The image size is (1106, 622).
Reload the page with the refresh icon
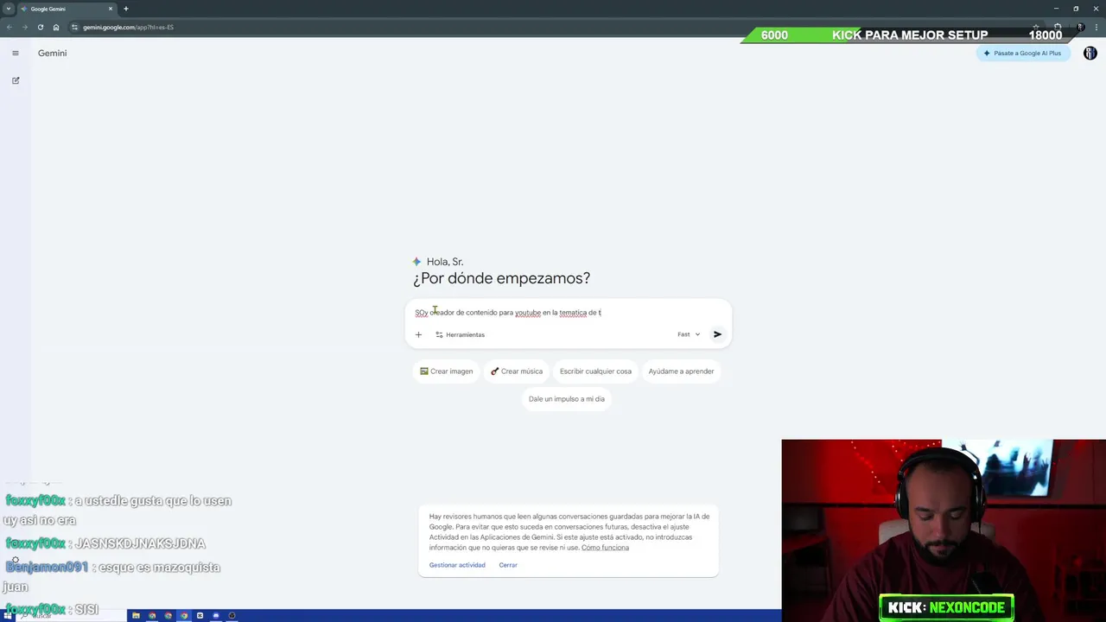(40, 27)
